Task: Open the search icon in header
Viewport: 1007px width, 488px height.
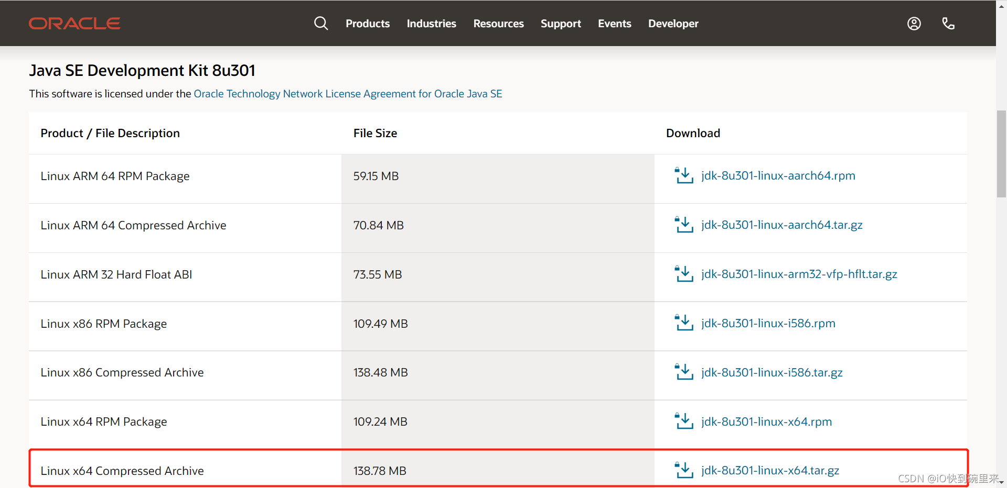Action: (321, 24)
